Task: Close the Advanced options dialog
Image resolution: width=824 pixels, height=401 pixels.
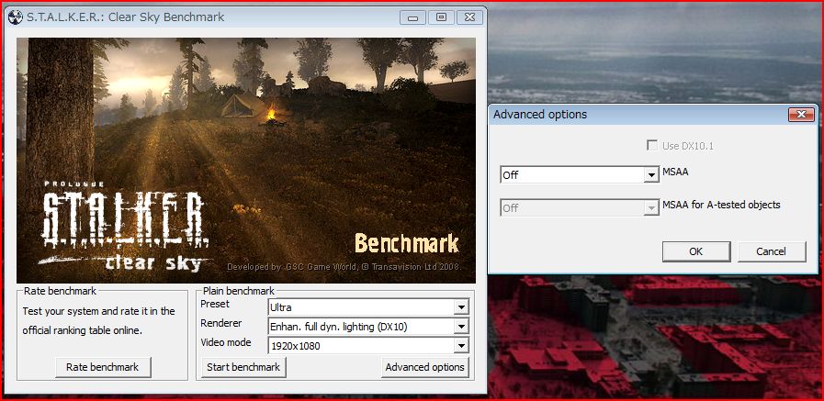Action: pyautogui.click(x=801, y=115)
